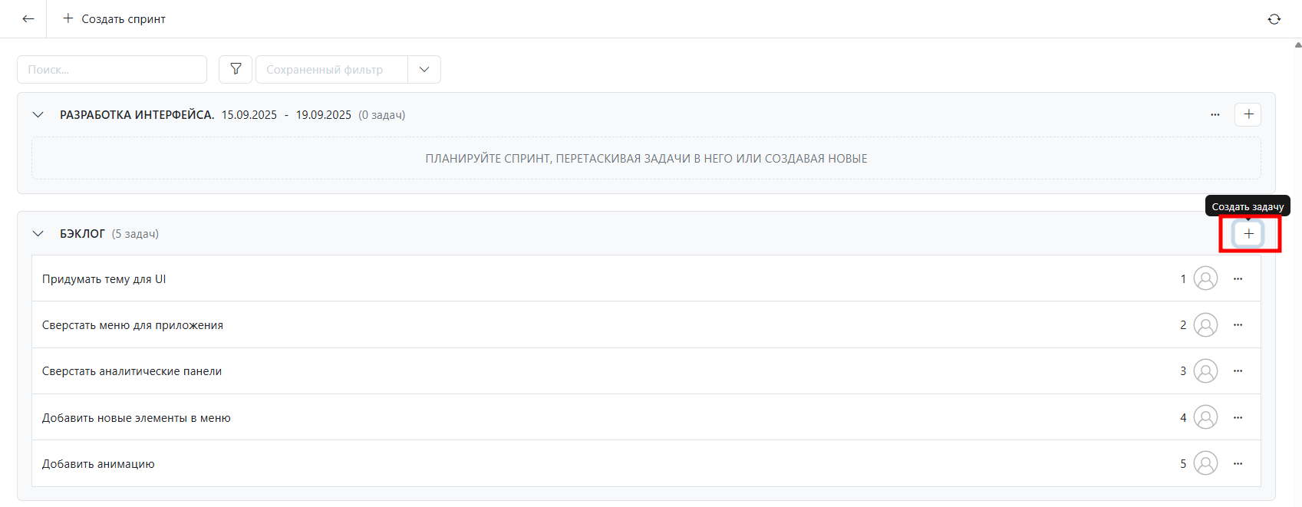
Task: Open assignee avatar for Придумать тему для UI
Action: click(x=1205, y=278)
